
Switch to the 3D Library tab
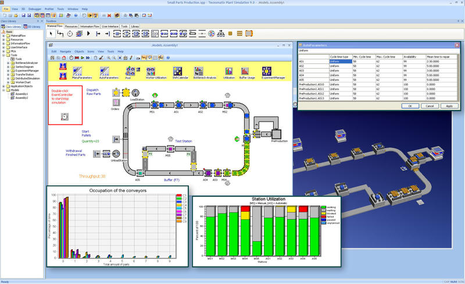pos(32,27)
